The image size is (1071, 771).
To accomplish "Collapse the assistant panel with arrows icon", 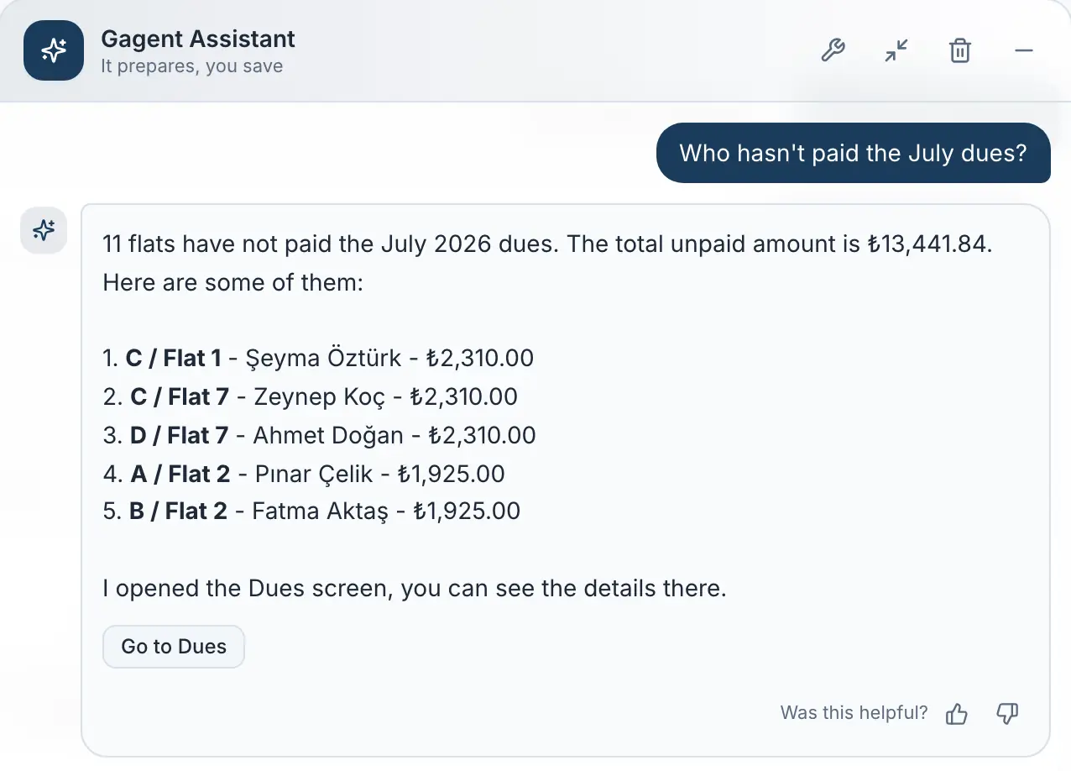I will (x=896, y=51).
